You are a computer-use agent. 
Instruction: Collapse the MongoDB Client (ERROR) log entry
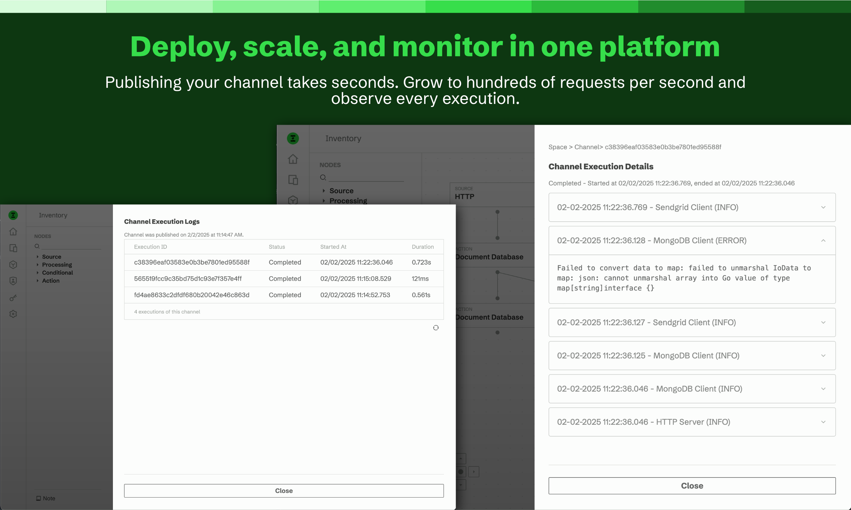692,240
